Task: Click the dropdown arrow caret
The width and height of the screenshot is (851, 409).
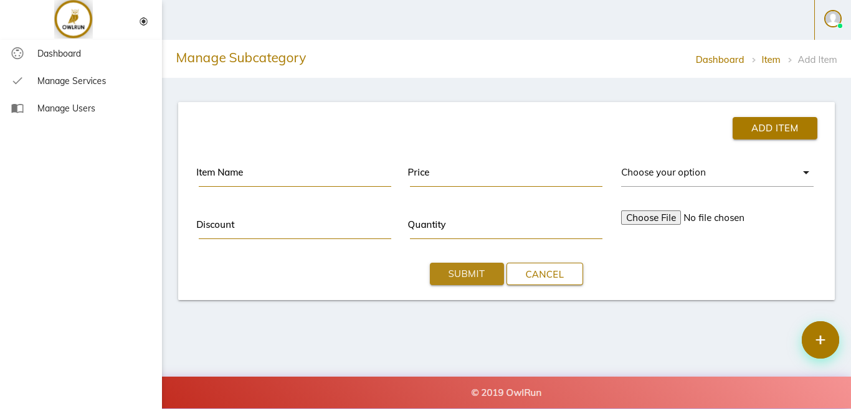Action: coord(806,172)
